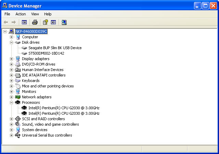Collapse the Processors category
This screenshot has height=154, width=219.
tap(11, 102)
